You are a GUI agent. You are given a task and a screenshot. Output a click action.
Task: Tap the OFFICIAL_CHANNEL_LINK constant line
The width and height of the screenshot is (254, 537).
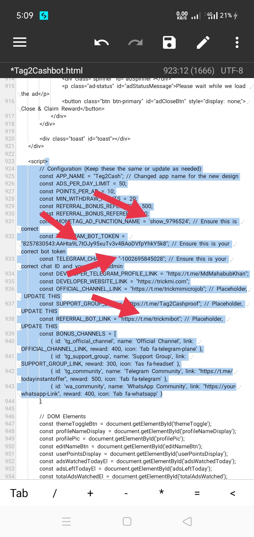[x=143, y=289]
